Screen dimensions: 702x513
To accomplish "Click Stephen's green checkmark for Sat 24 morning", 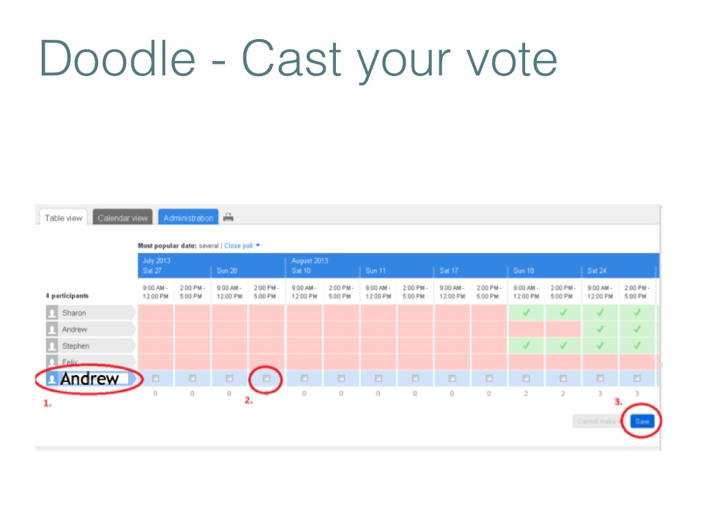I will (x=600, y=346).
